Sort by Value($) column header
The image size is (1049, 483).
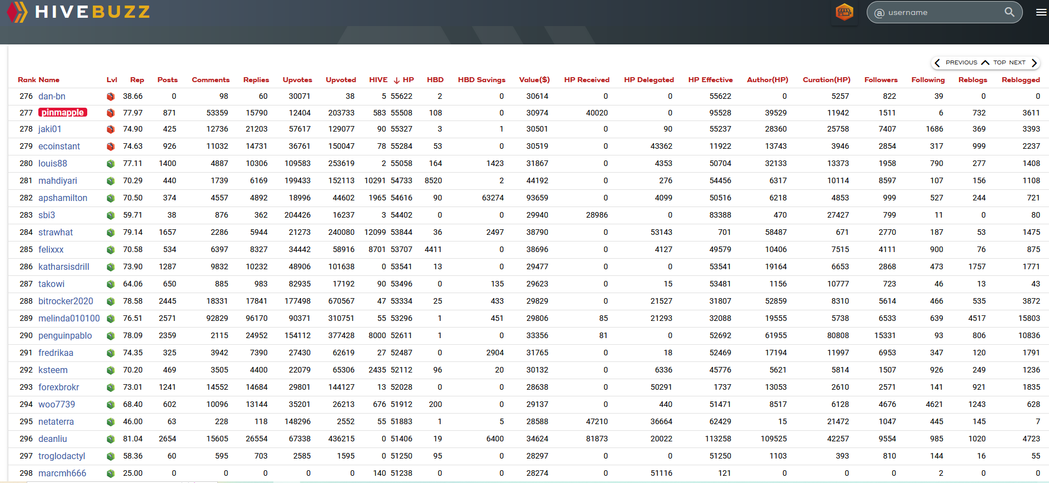pyautogui.click(x=534, y=80)
